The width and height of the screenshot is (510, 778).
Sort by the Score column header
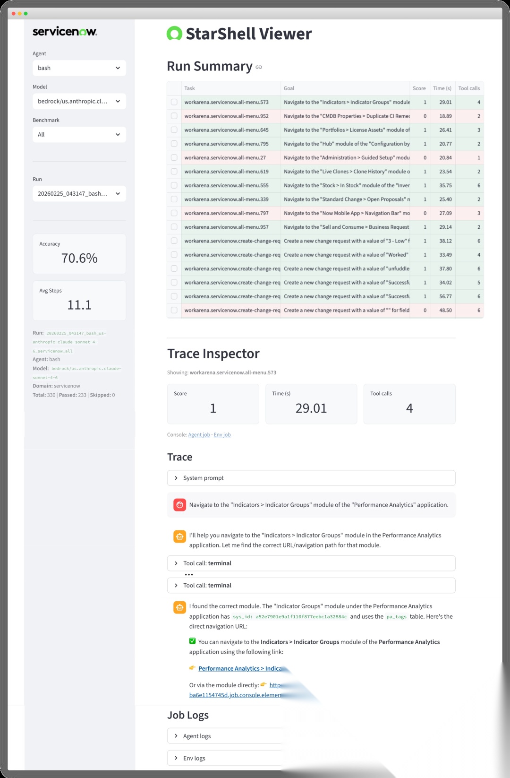tap(419, 88)
